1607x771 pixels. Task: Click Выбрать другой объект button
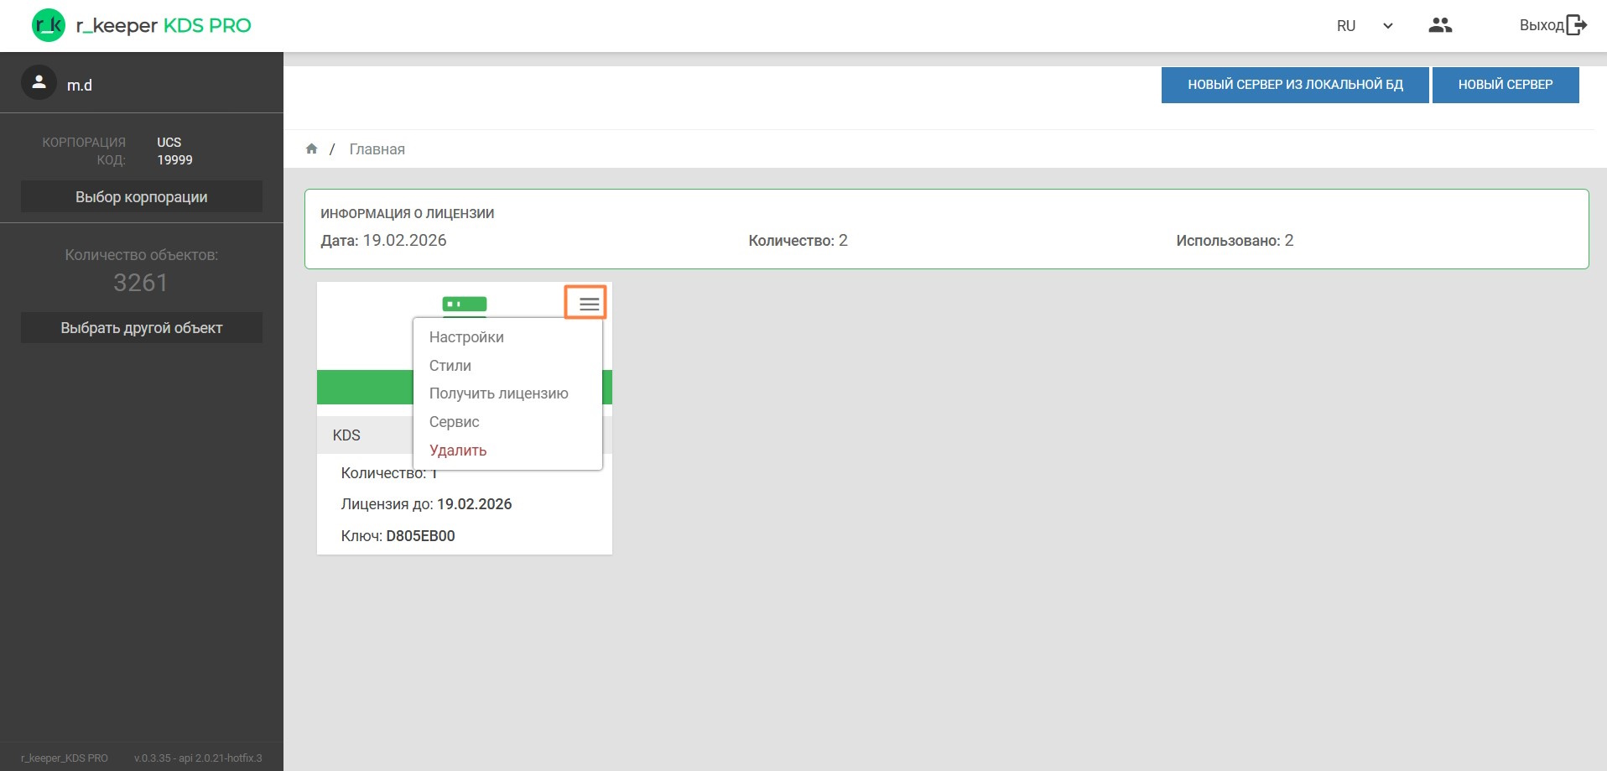(x=141, y=328)
